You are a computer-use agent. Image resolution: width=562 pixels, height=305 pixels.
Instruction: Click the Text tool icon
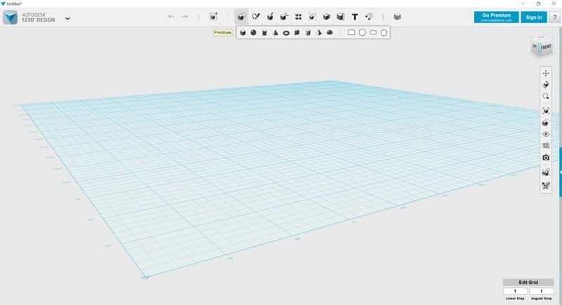355,16
